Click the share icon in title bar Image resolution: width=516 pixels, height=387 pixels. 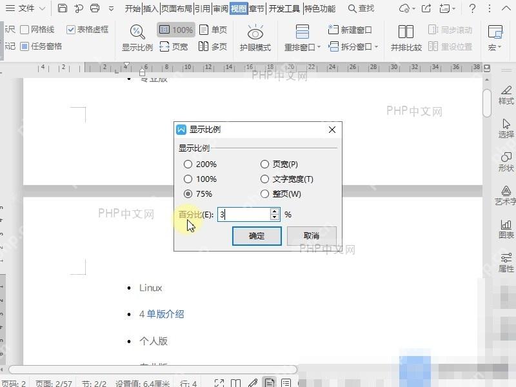point(426,8)
